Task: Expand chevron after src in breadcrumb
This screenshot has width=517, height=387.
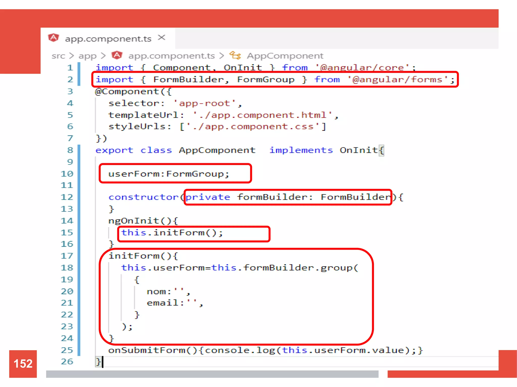Action: click(71, 56)
